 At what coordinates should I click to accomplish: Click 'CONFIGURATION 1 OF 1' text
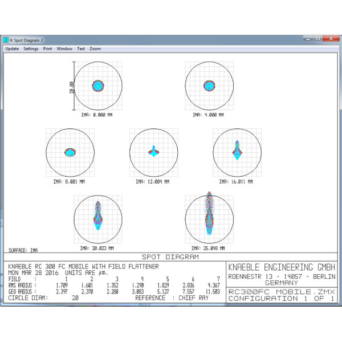point(281,298)
